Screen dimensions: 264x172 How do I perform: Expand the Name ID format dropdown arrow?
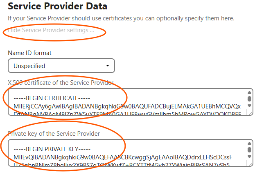pos(108,66)
